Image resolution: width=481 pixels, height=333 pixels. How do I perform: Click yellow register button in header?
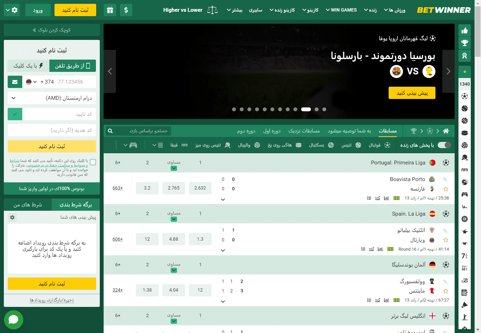(x=75, y=10)
